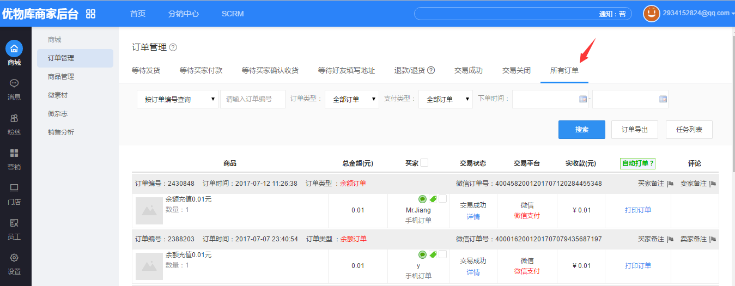The image size is (735, 286).
Task: Open the 支付类型 payment type dropdown
Action: point(446,99)
